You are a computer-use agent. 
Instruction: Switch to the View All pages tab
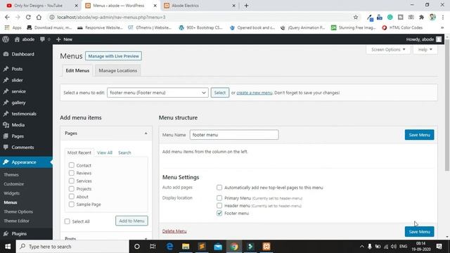point(105,153)
